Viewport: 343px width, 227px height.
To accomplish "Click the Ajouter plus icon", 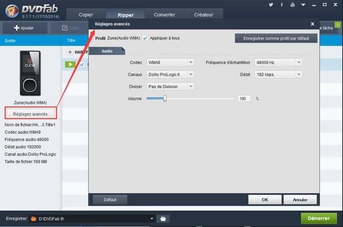I will (x=17, y=28).
